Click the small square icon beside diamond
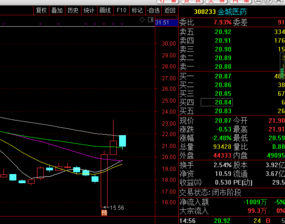The image size is (285, 224). 150,20
